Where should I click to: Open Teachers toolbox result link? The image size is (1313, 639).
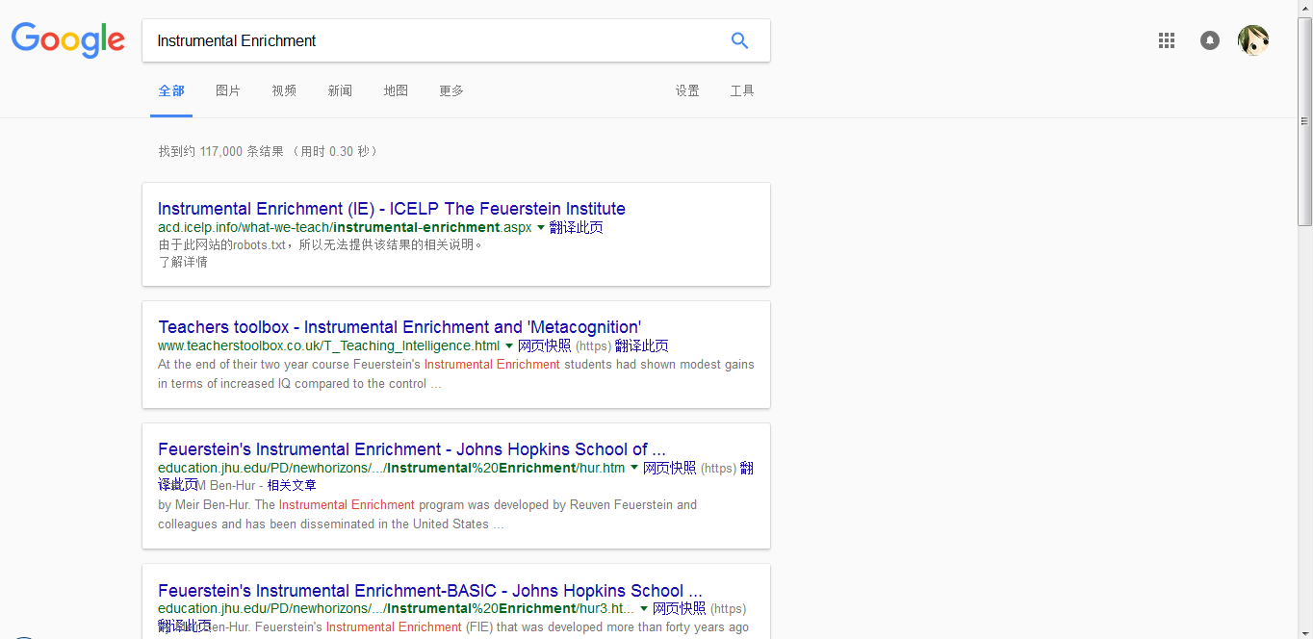click(x=399, y=327)
